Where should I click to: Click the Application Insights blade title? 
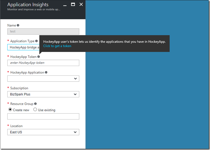point(28,5)
